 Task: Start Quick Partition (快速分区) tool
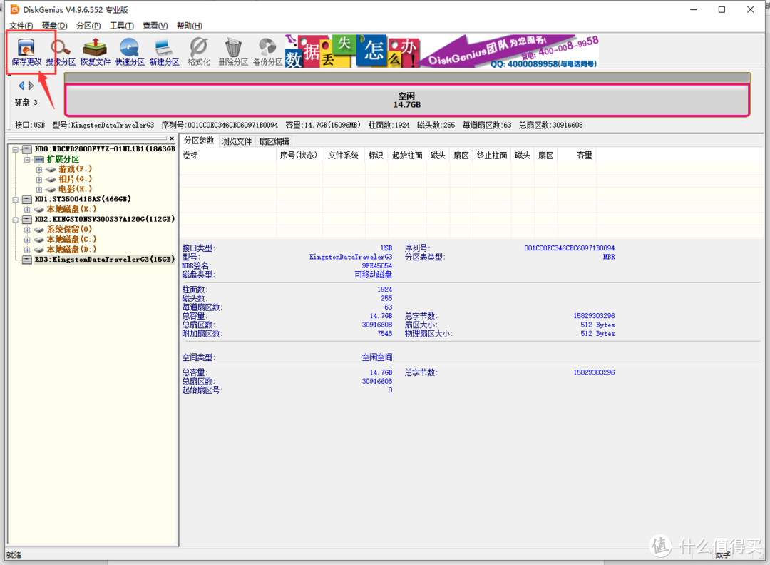130,52
